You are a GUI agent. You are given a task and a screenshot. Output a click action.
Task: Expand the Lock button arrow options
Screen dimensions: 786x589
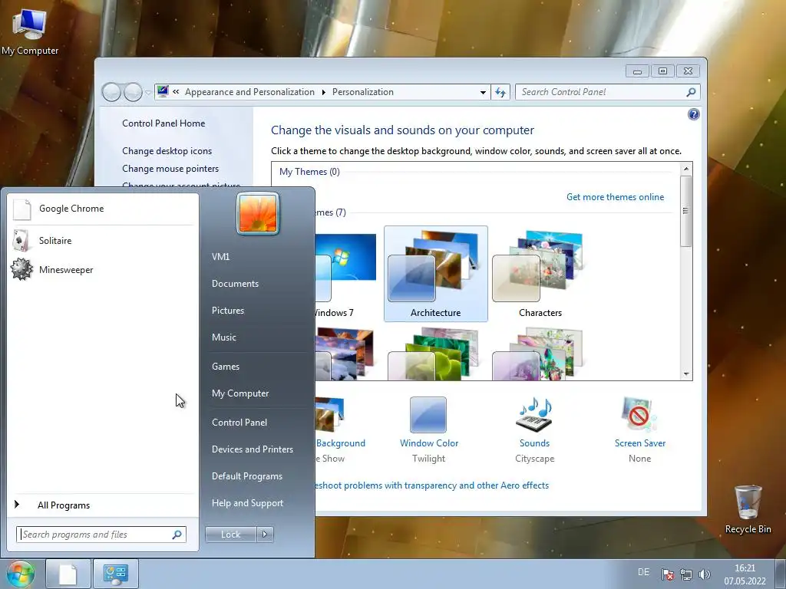pyautogui.click(x=265, y=535)
